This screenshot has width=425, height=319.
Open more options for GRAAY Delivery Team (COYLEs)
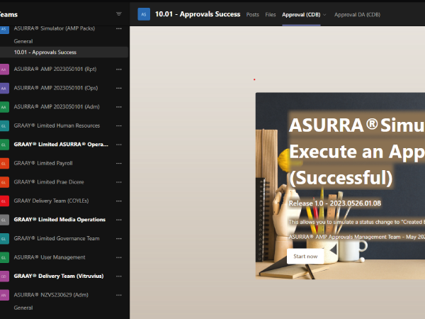point(119,201)
